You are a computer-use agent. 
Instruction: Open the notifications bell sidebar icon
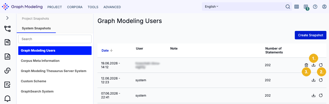pyautogui.click(x=7, y=98)
